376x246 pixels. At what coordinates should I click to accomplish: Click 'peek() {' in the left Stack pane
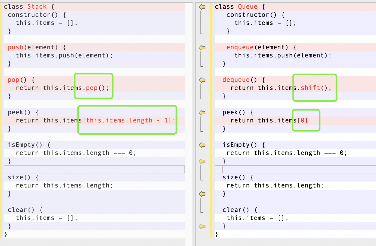pos(23,112)
